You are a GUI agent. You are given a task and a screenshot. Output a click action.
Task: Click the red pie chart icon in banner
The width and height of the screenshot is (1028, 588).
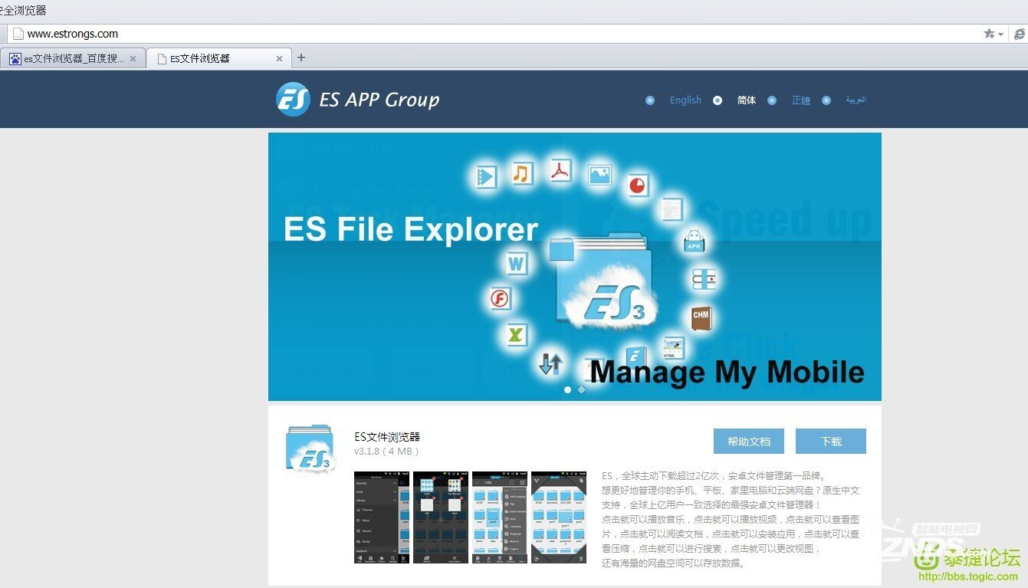pyautogui.click(x=638, y=185)
